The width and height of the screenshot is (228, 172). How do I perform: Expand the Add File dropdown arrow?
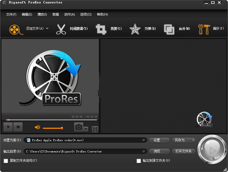click(x=47, y=29)
